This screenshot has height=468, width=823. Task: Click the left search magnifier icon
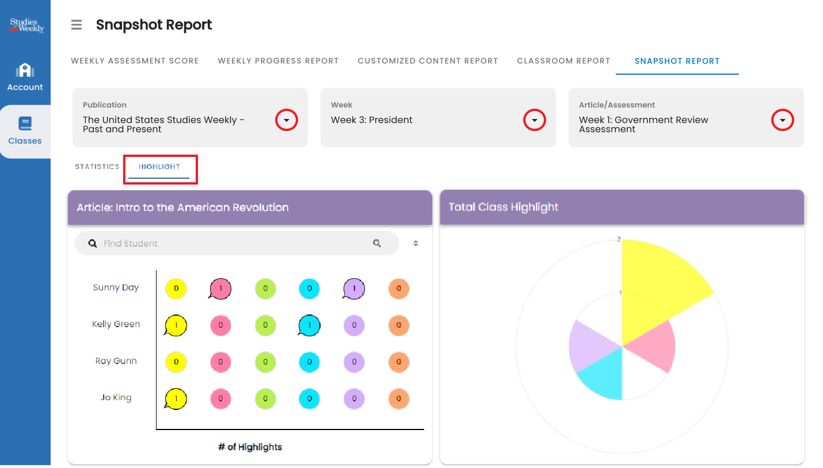93,243
